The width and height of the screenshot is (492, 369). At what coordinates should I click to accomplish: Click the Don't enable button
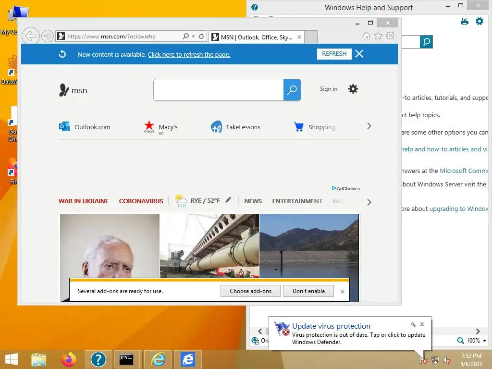309,291
